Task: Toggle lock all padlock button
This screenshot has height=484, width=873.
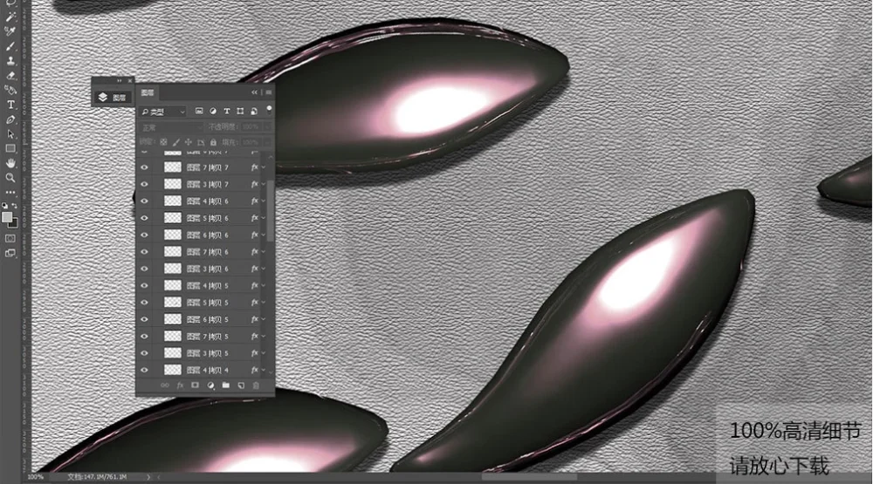Action: click(213, 142)
